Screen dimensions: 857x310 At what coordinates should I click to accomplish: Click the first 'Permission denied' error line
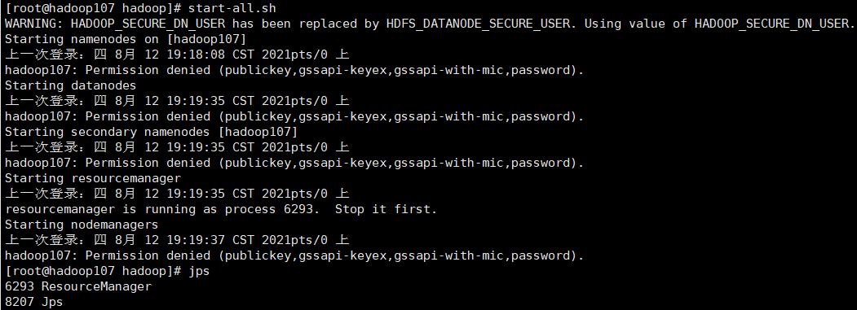point(294,70)
